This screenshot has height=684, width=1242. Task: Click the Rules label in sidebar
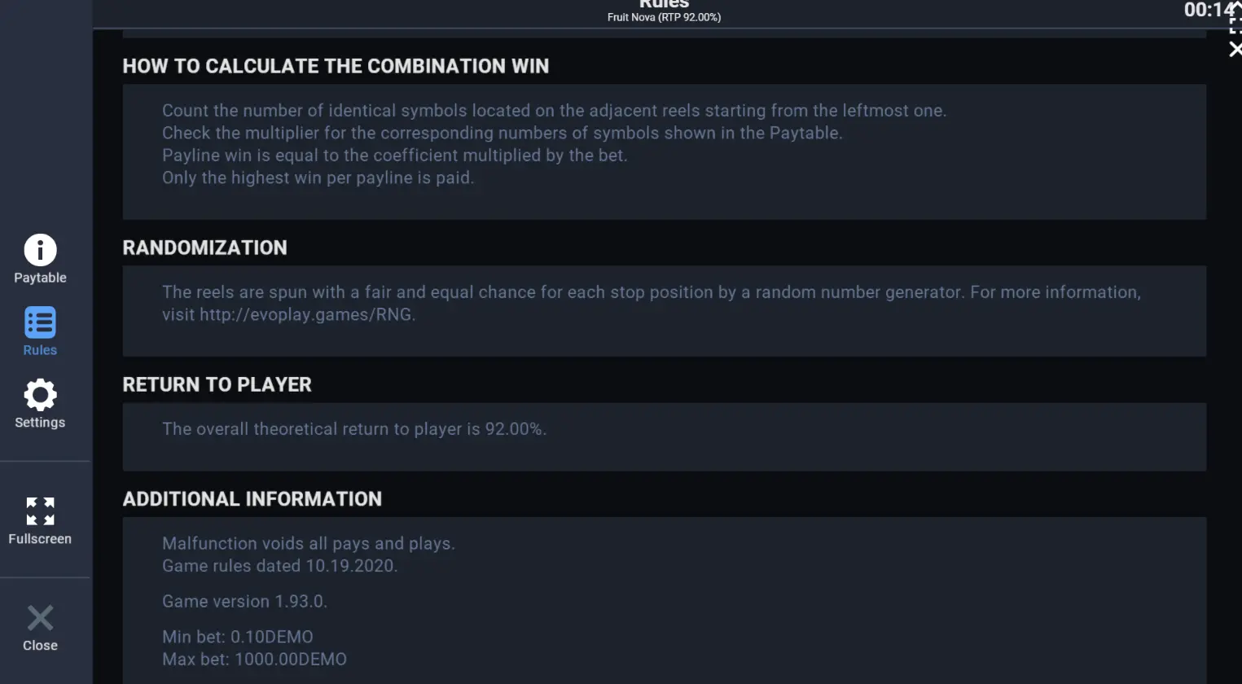(40, 350)
